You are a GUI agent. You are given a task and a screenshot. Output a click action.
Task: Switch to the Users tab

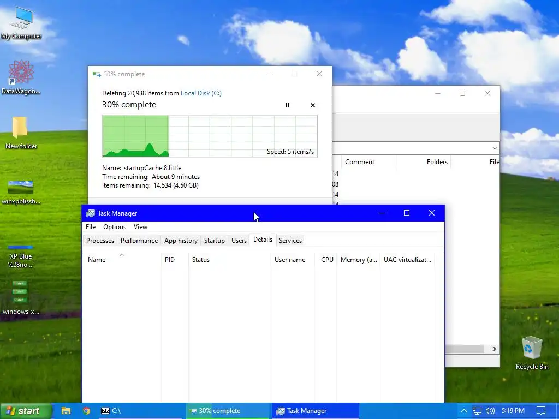(x=239, y=241)
